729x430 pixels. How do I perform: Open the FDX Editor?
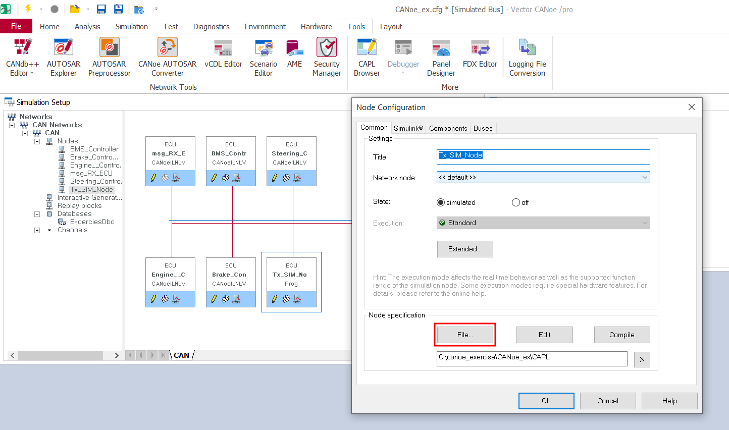(480, 53)
